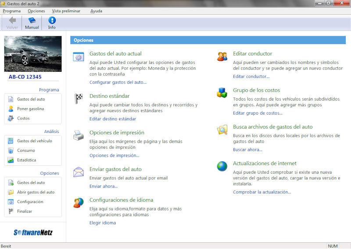Image resolution: width=351 pixels, height=249 pixels.
Task: Click the AB-CD 12345 license plate label
Action: tap(25, 77)
